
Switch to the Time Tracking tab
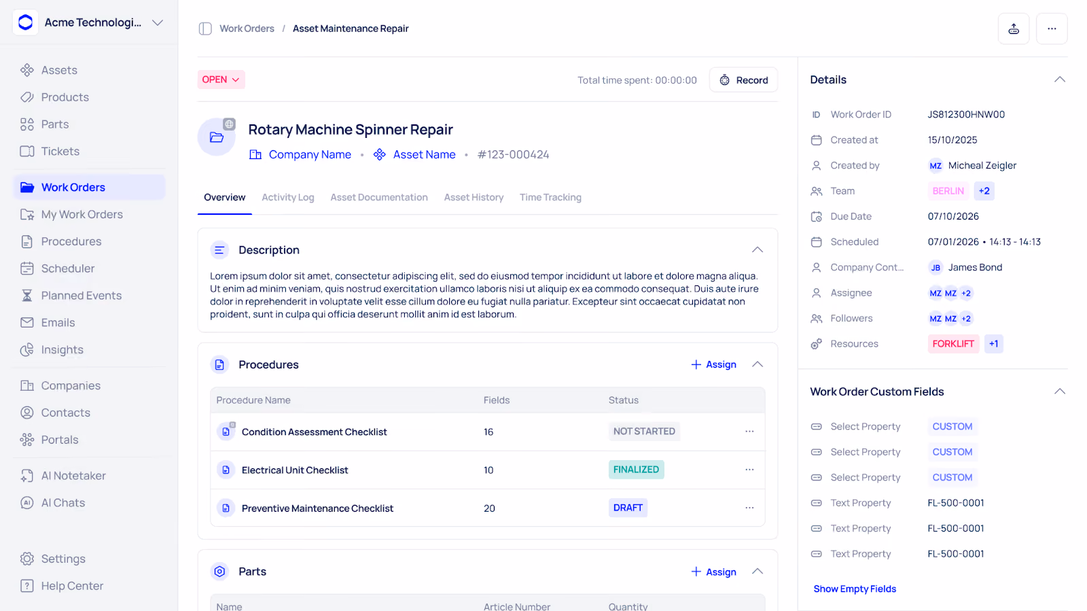[x=550, y=198]
